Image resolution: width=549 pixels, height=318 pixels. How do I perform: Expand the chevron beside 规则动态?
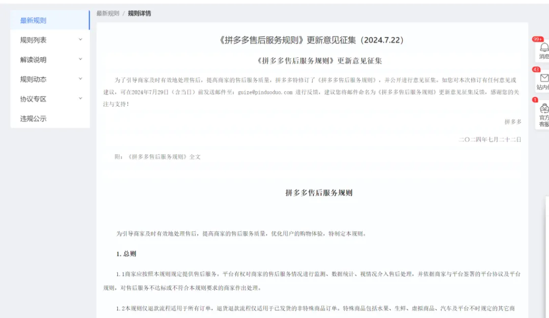click(x=80, y=79)
